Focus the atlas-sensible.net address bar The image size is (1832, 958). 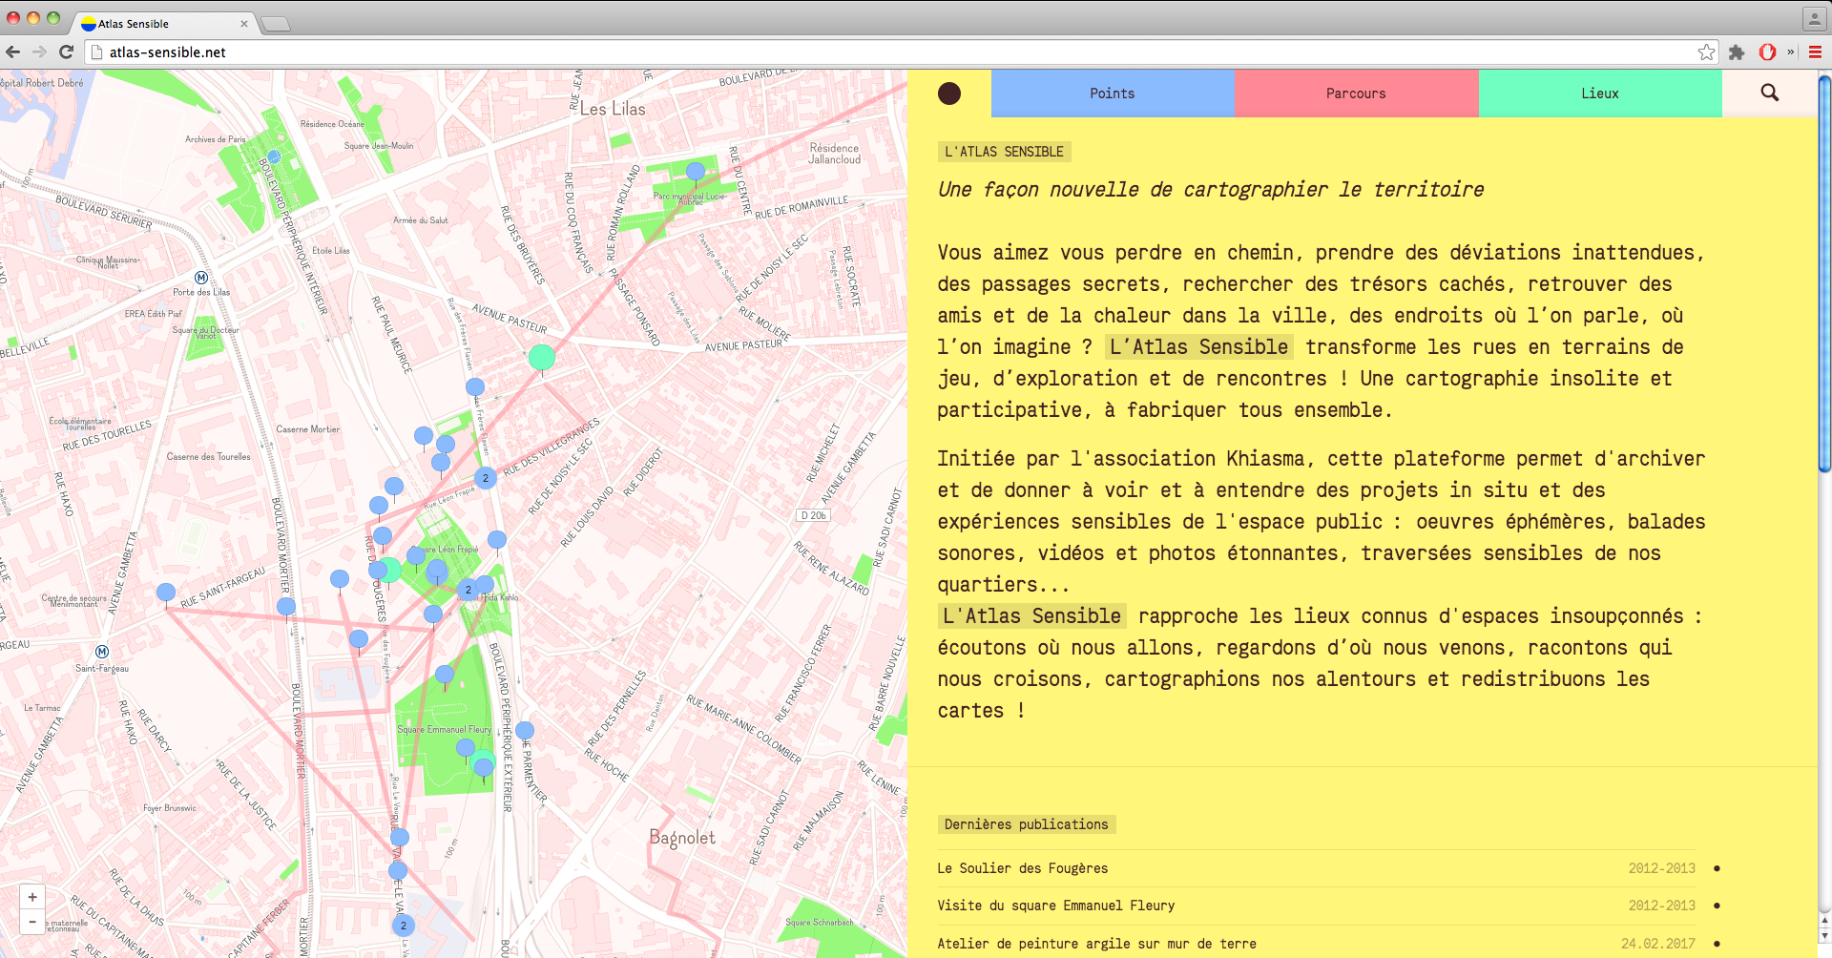pyautogui.click(x=897, y=52)
